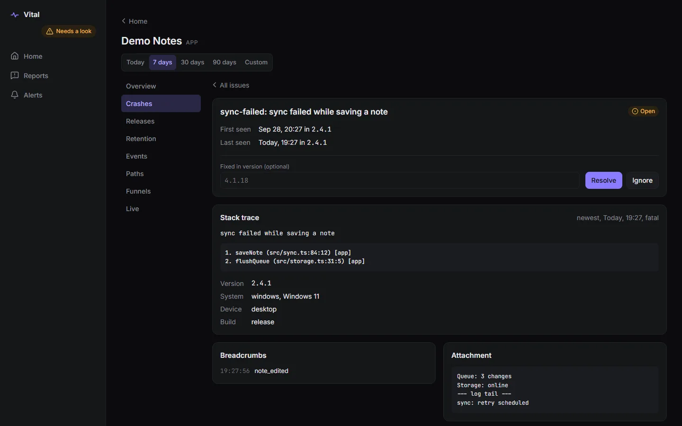This screenshot has height=426, width=682.
Task: Click the back chevron beside Home
Action: [124, 21]
